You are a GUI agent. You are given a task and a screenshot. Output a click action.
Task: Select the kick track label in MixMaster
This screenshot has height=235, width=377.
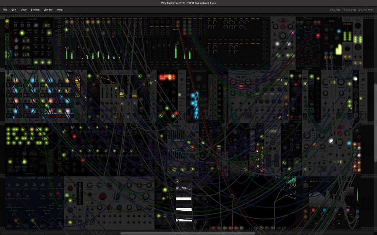click(x=77, y=19)
